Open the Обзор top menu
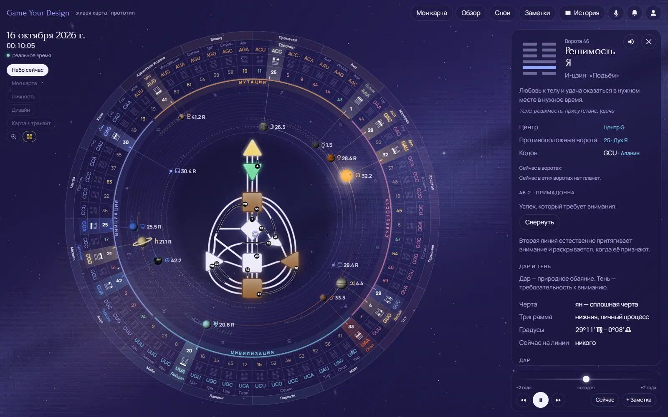Screen dimensions: 668x417 point(471,13)
